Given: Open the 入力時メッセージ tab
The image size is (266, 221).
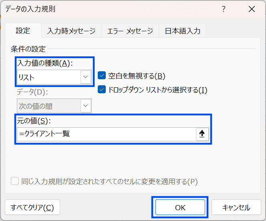Looking at the screenshot, I should coord(71,31).
